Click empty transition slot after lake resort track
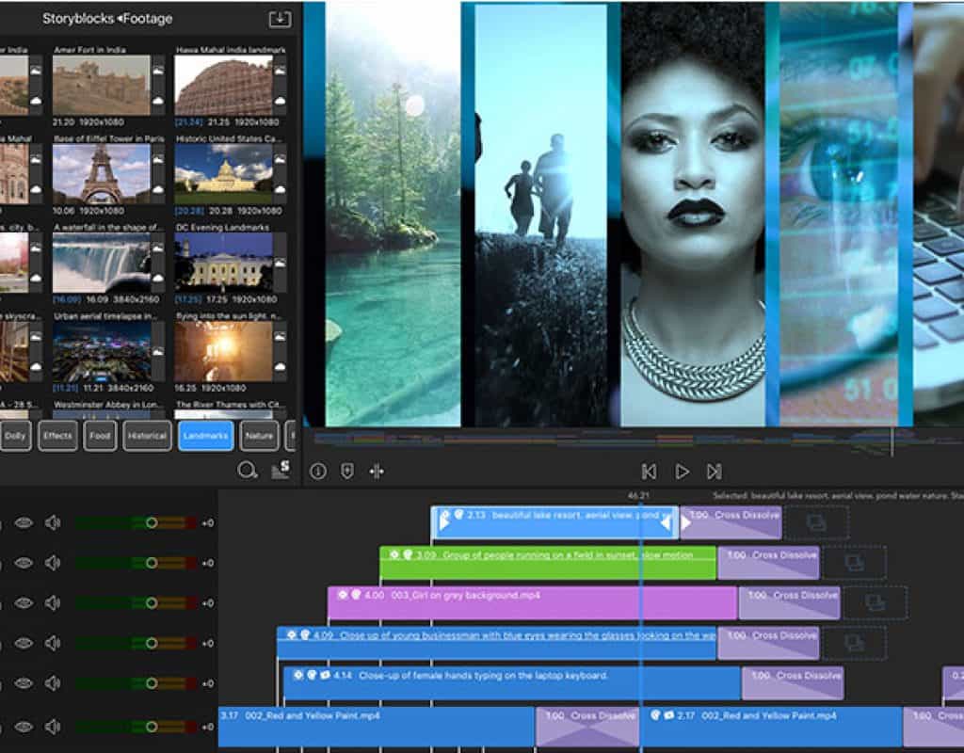This screenshot has height=753, width=964. click(x=816, y=523)
